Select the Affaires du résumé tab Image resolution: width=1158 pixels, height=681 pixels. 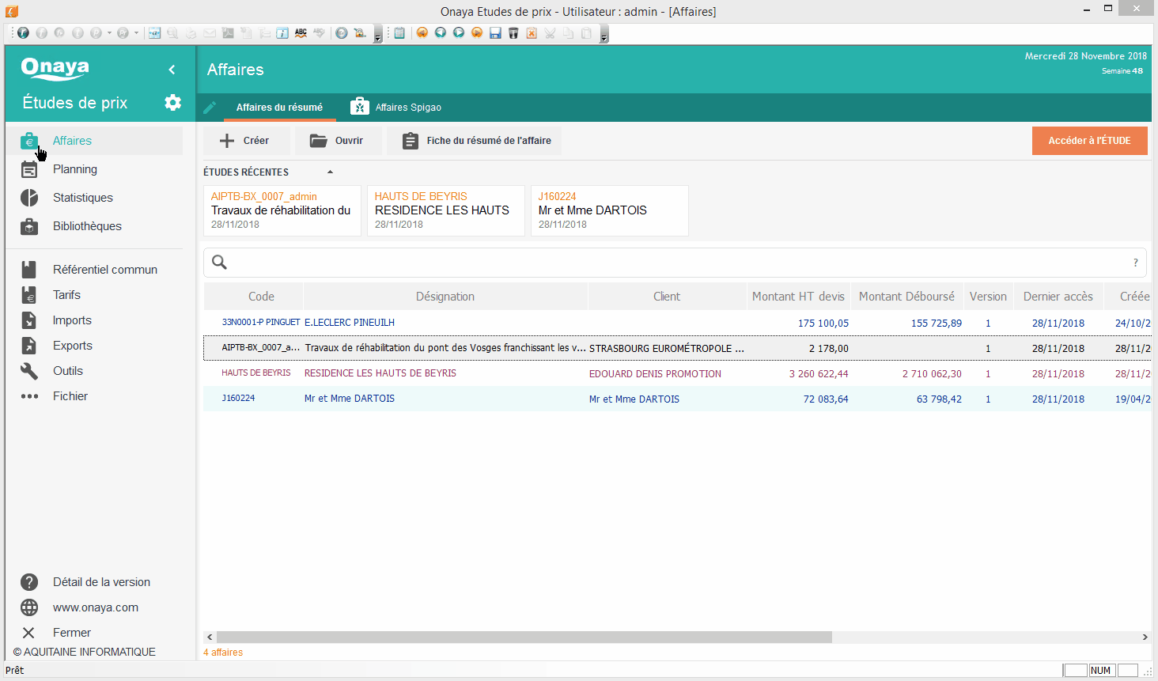click(279, 108)
